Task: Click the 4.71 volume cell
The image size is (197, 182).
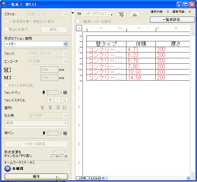Action: coord(141,50)
